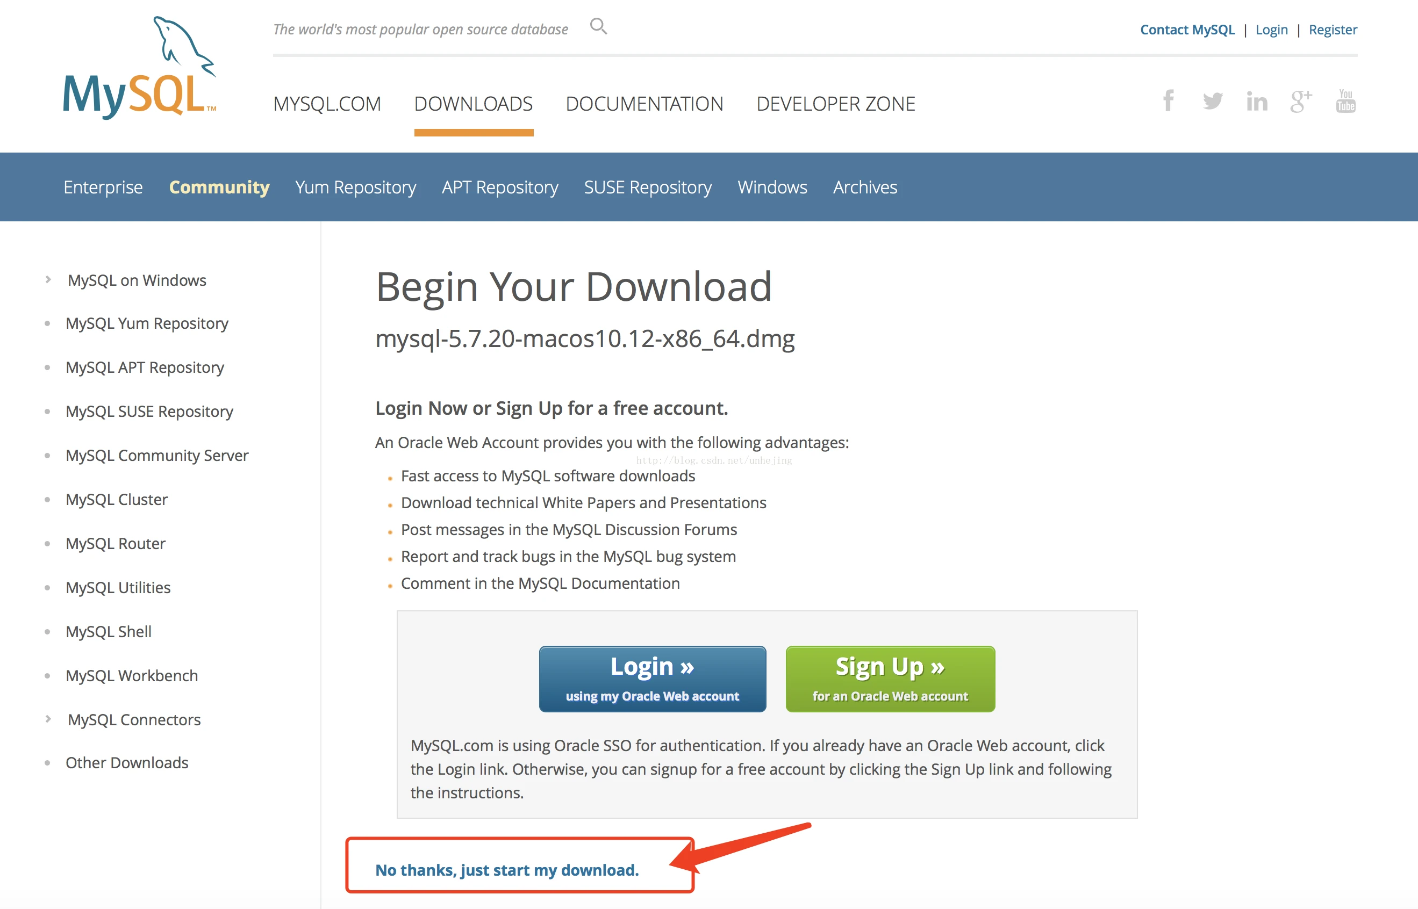Open the YouTube icon
The image size is (1418, 909).
[1346, 101]
